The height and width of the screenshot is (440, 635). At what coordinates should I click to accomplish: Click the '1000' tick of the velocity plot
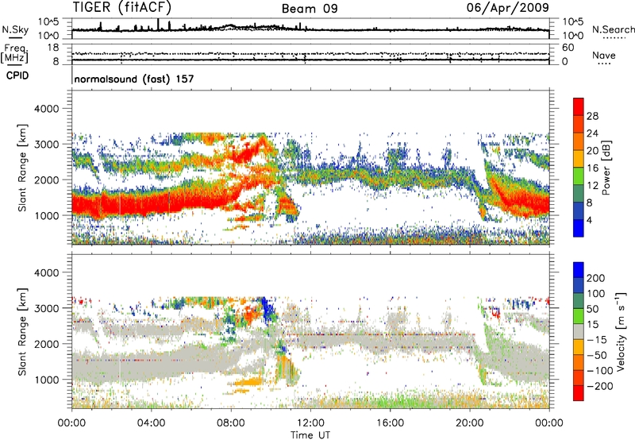pos(46,380)
